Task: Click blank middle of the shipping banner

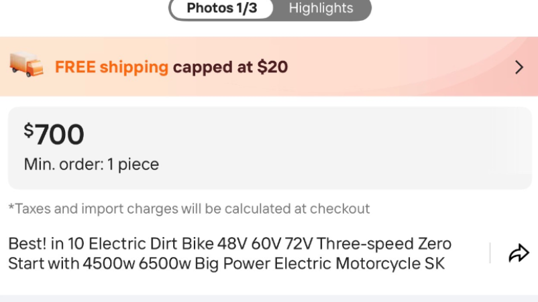Action: tap(394, 66)
